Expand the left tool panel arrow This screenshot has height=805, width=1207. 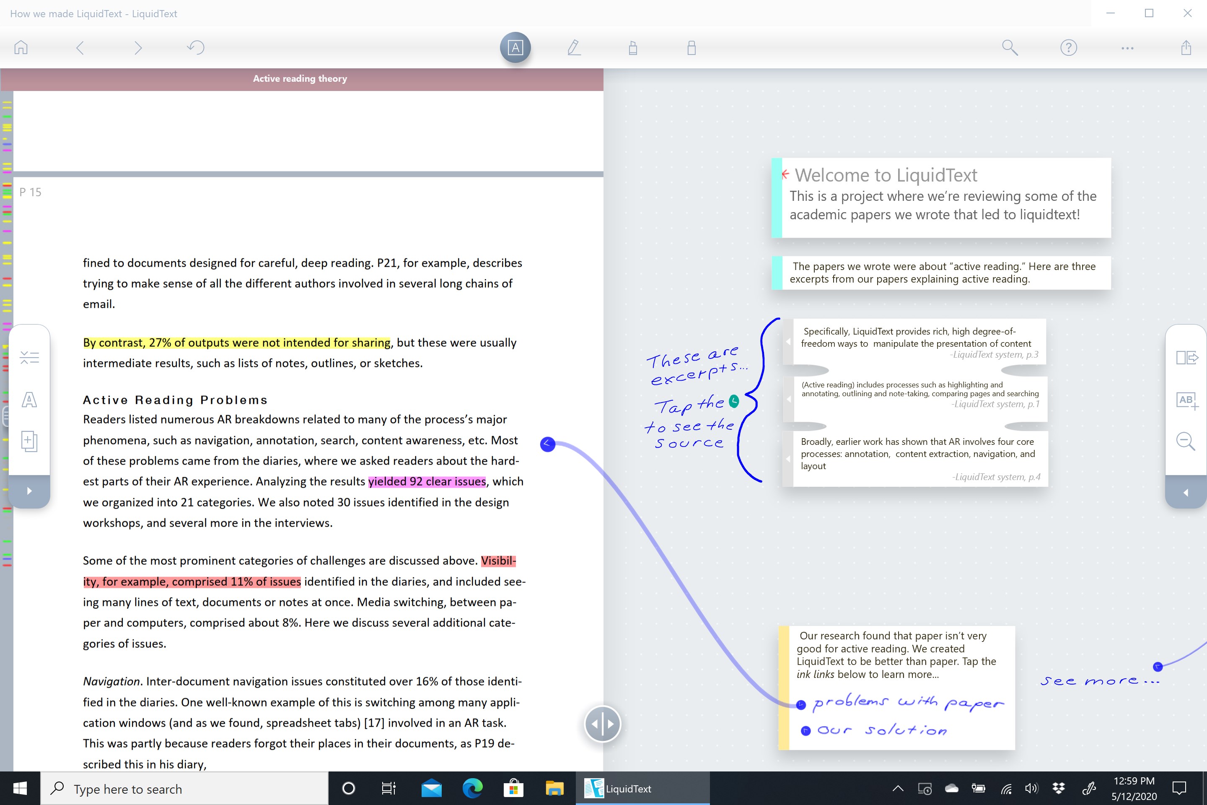(x=29, y=491)
